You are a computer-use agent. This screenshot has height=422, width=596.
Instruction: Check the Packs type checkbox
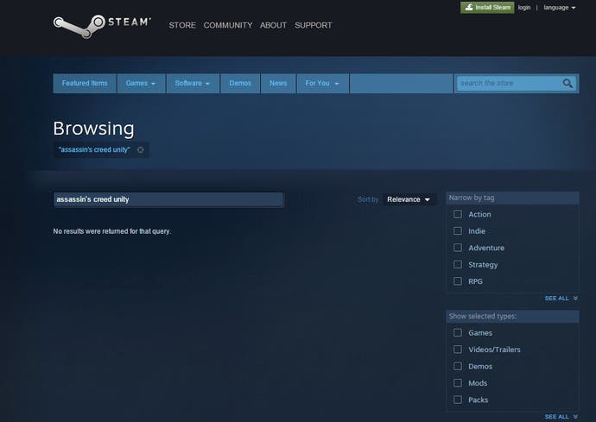[x=458, y=400]
